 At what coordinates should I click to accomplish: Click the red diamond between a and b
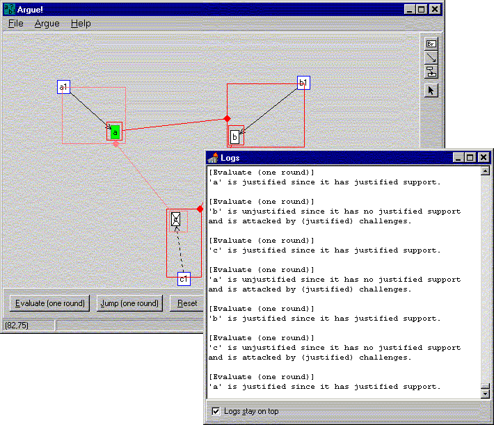[x=227, y=119]
